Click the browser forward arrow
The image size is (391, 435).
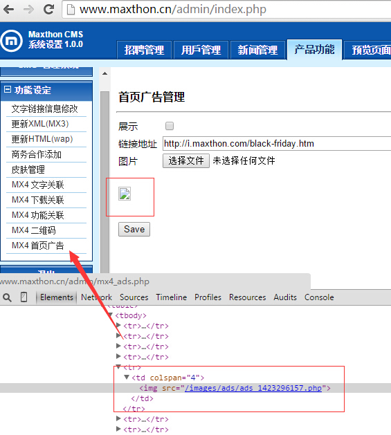(28, 10)
